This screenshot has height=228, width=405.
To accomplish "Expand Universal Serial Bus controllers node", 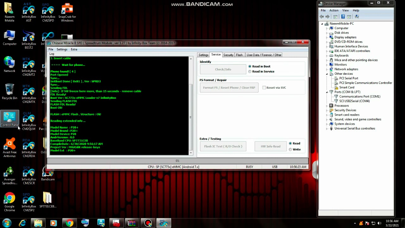I will click(x=327, y=129).
